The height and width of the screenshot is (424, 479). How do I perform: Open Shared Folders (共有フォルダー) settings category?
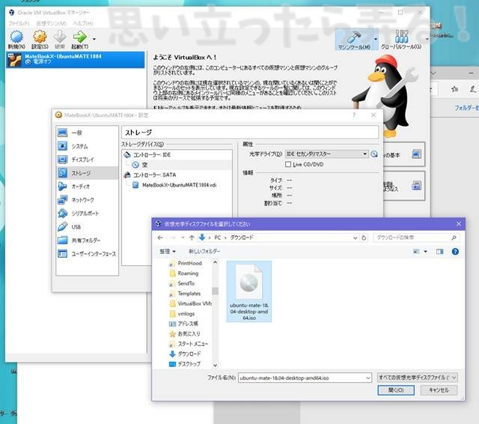tap(87, 240)
